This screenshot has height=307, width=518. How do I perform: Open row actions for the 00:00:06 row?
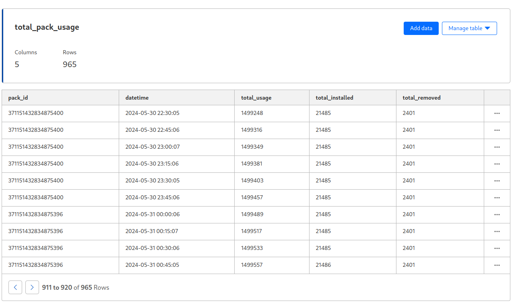(x=497, y=215)
